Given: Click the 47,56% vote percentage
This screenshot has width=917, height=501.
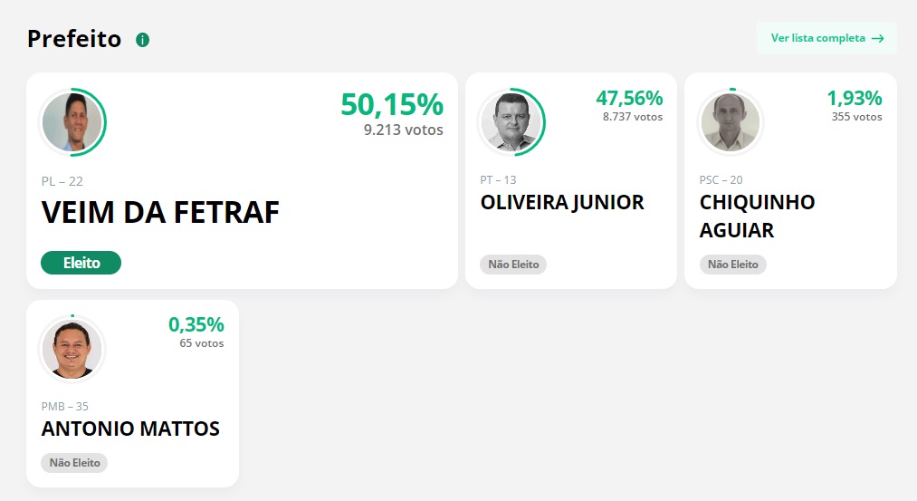Looking at the screenshot, I should coord(629,98).
